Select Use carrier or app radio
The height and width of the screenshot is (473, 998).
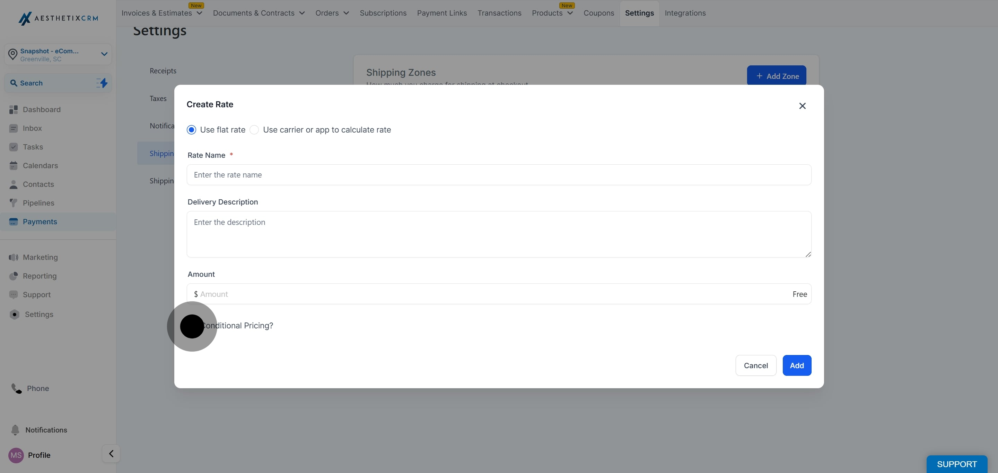click(x=254, y=130)
